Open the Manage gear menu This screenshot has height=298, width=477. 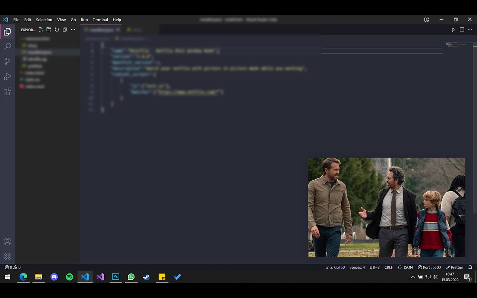7,257
